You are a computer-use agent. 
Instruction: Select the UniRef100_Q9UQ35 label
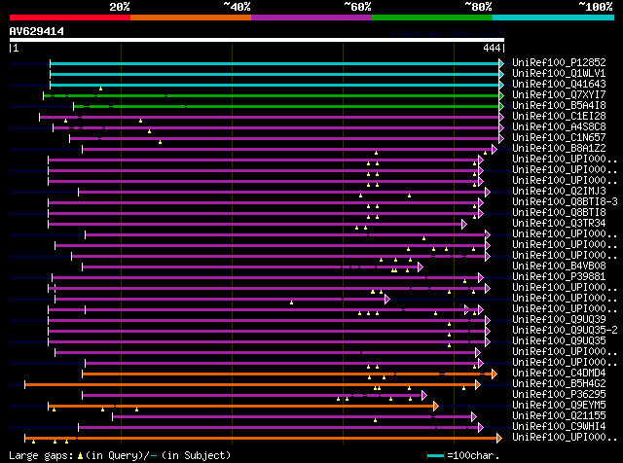tap(559, 341)
